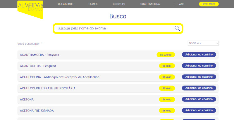Add ACETONA exam to the cart

click(199, 99)
